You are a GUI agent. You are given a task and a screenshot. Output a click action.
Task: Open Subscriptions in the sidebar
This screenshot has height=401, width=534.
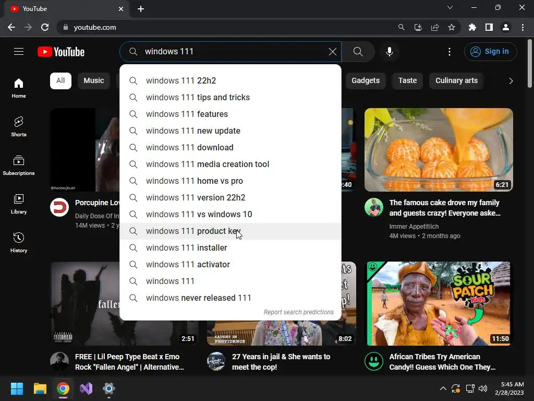coord(19,165)
